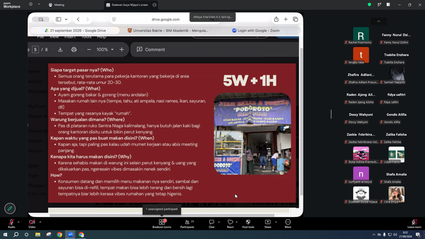
Task: Switch to Login with Google - Zoom tab
Action: coord(256,31)
